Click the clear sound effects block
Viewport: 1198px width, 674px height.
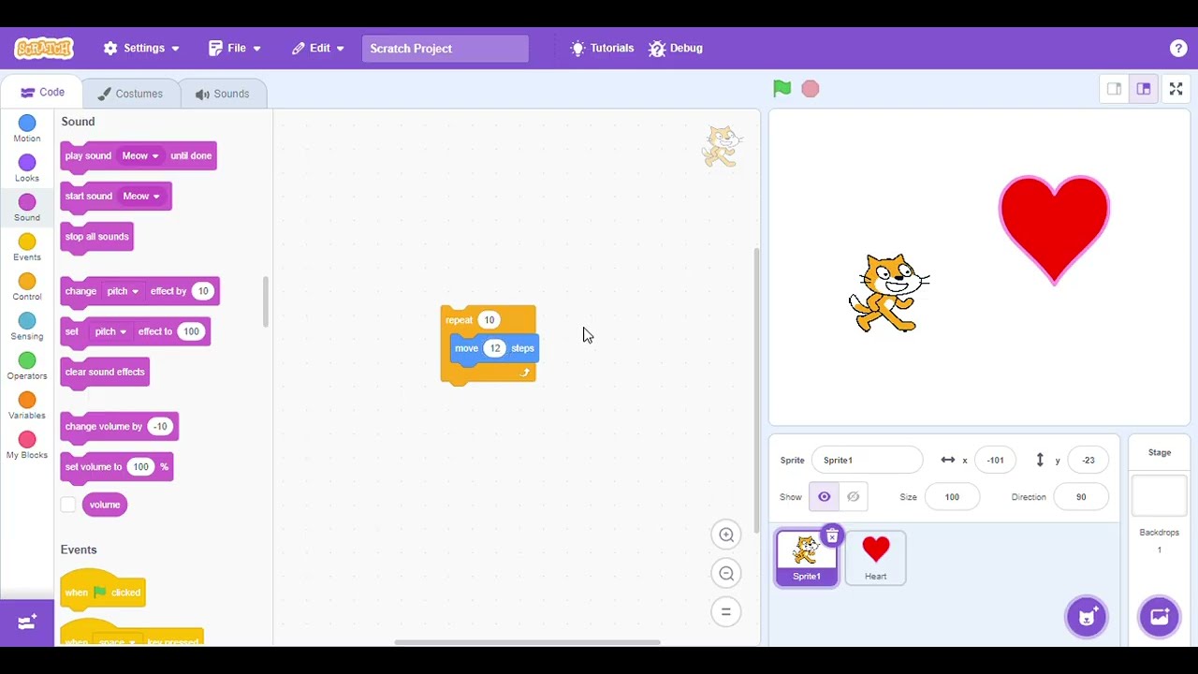click(105, 373)
